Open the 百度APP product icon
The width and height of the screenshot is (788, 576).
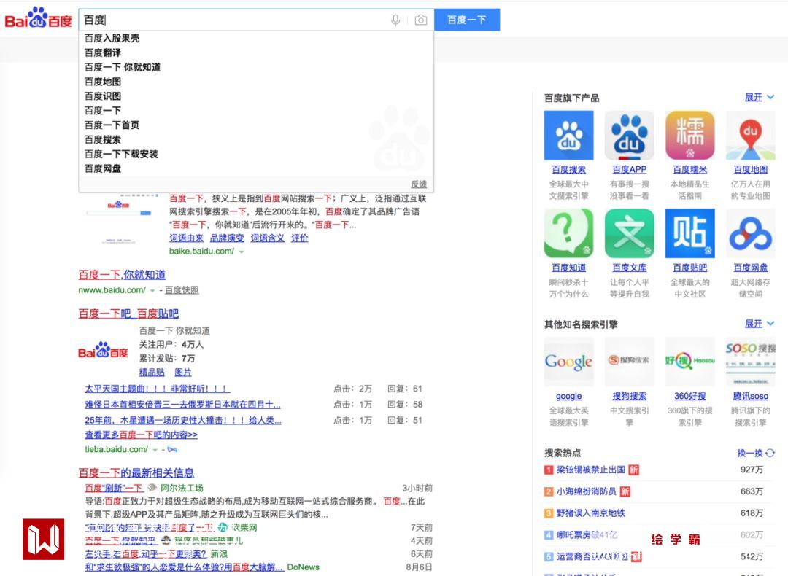629,135
